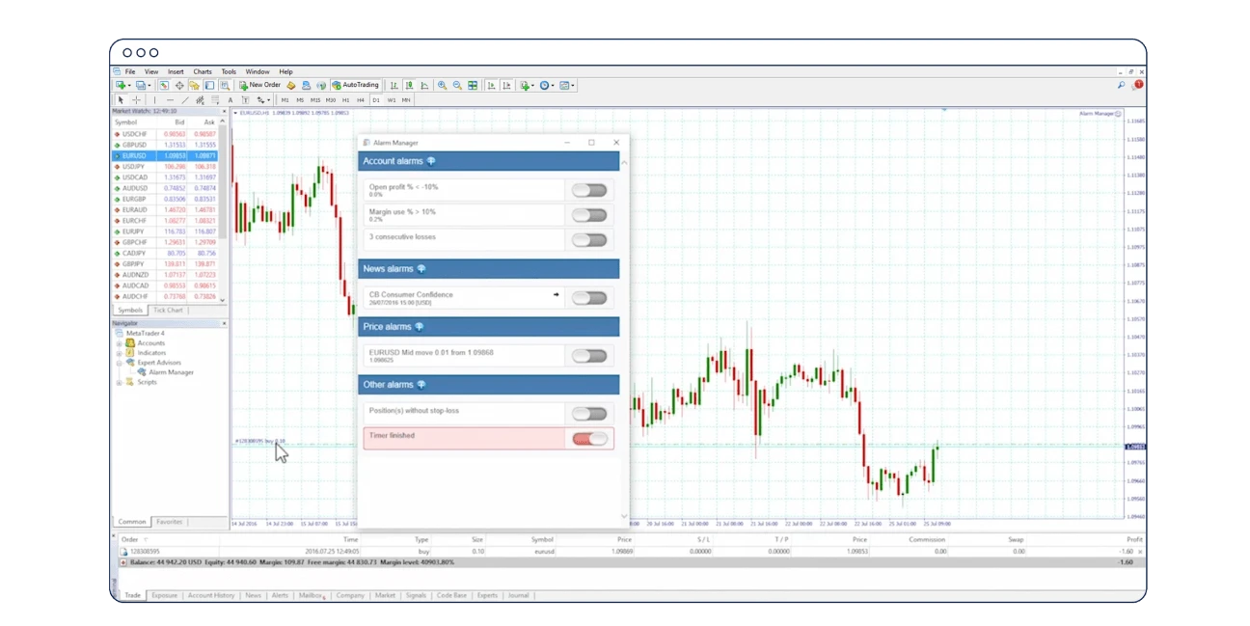
Task: Switch chart to Line Chart icon
Action: [x=424, y=85]
